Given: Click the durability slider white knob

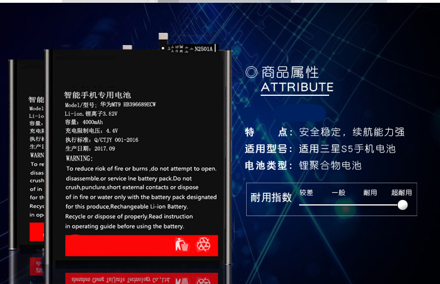Looking at the screenshot, I should click(402, 205).
